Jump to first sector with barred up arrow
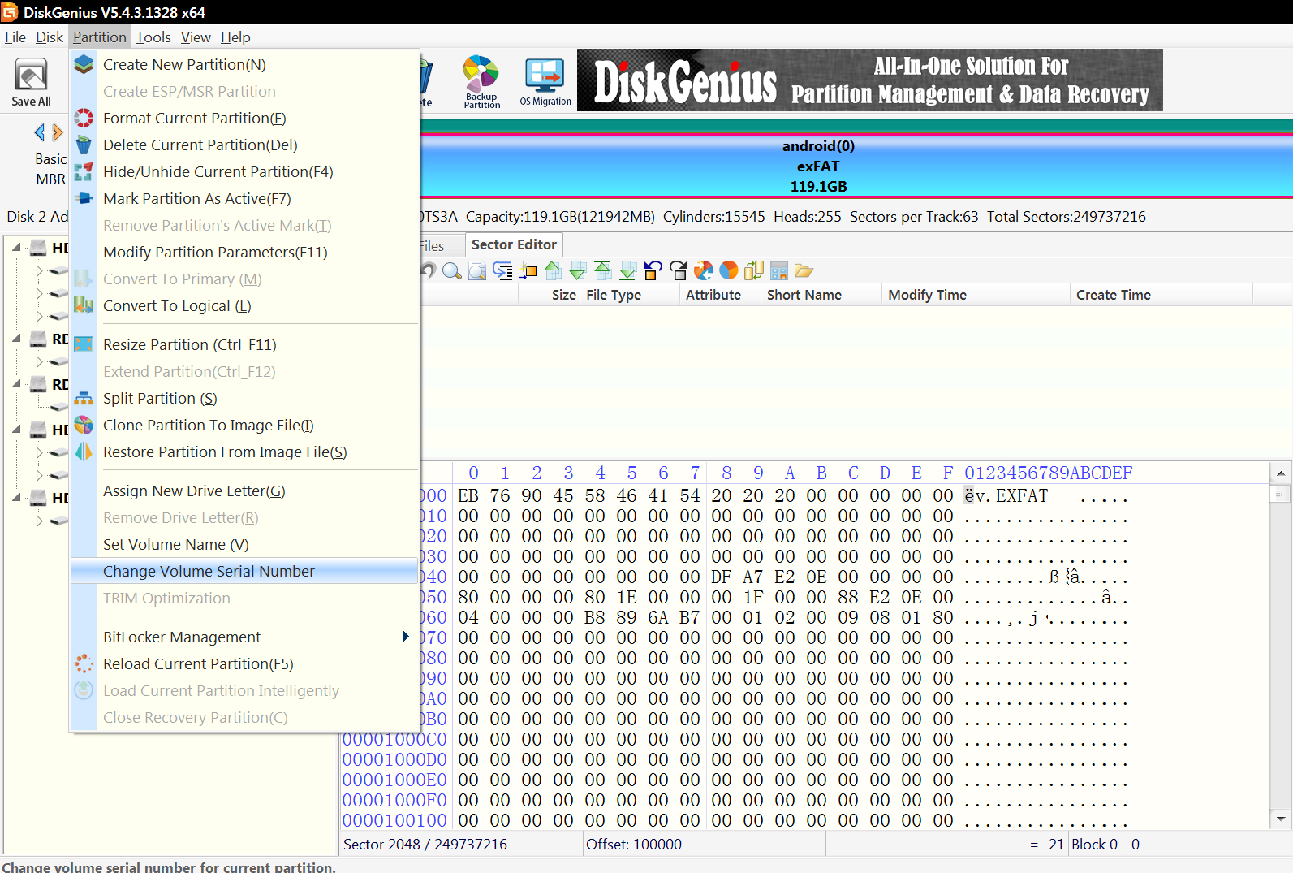 click(x=603, y=270)
